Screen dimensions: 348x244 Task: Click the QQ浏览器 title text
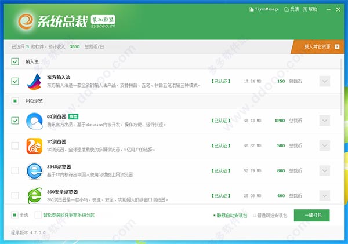56,116
